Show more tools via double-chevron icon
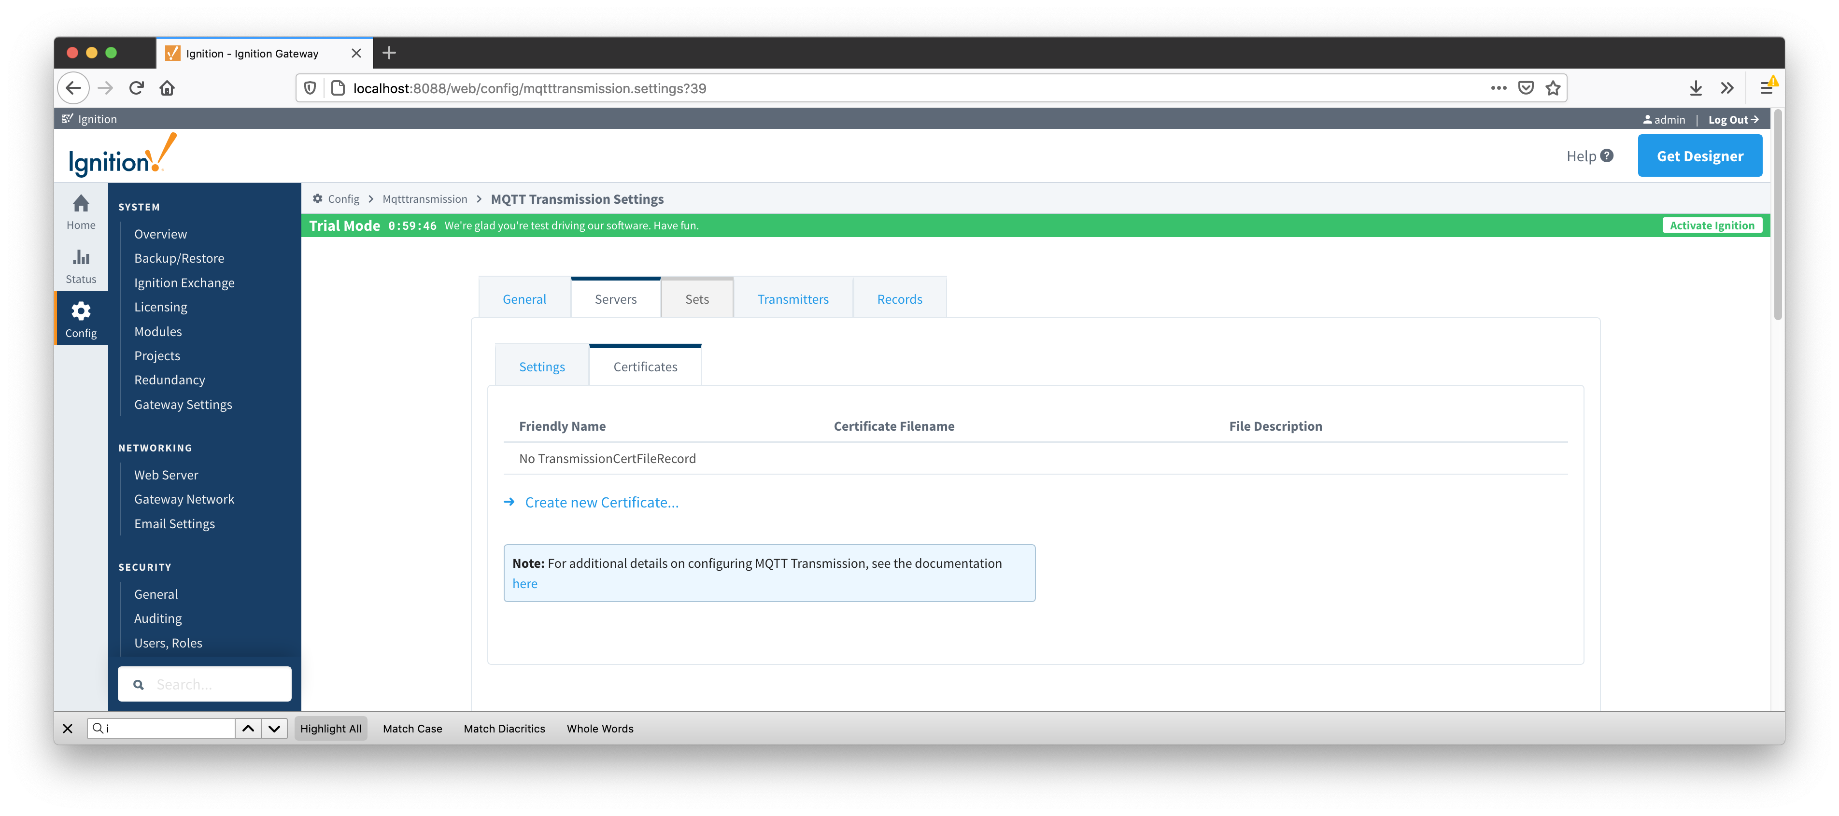This screenshot has width=1839, height=816. point(1727,88)
